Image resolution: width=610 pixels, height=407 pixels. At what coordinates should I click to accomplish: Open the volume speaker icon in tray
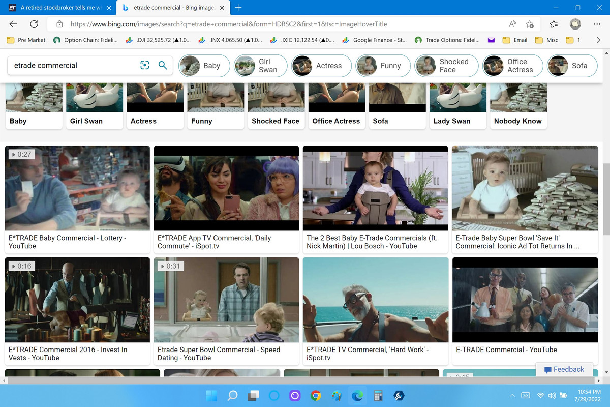click(x=552, y=395)
